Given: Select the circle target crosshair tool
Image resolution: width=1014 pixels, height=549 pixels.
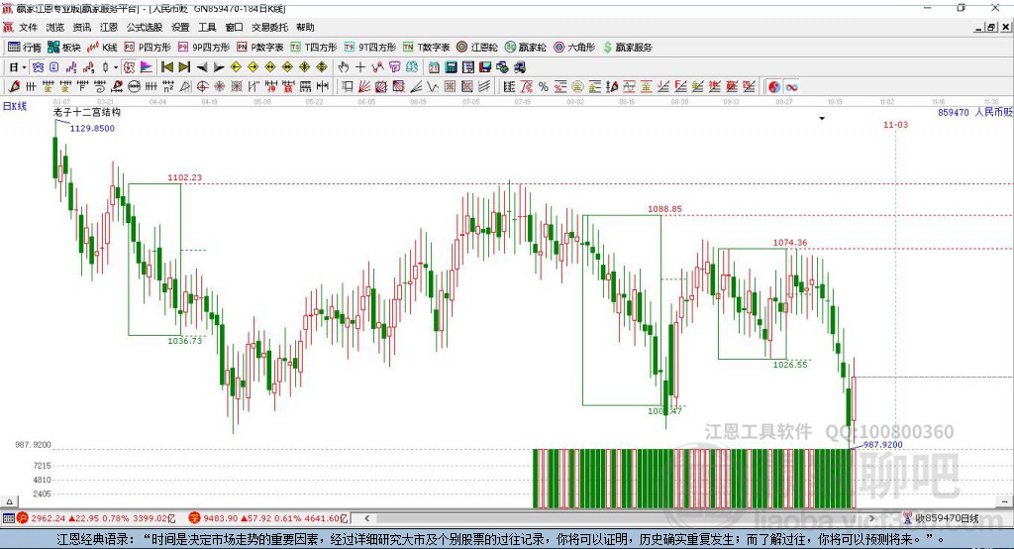Looking at the screenshot, I should 202,87.
